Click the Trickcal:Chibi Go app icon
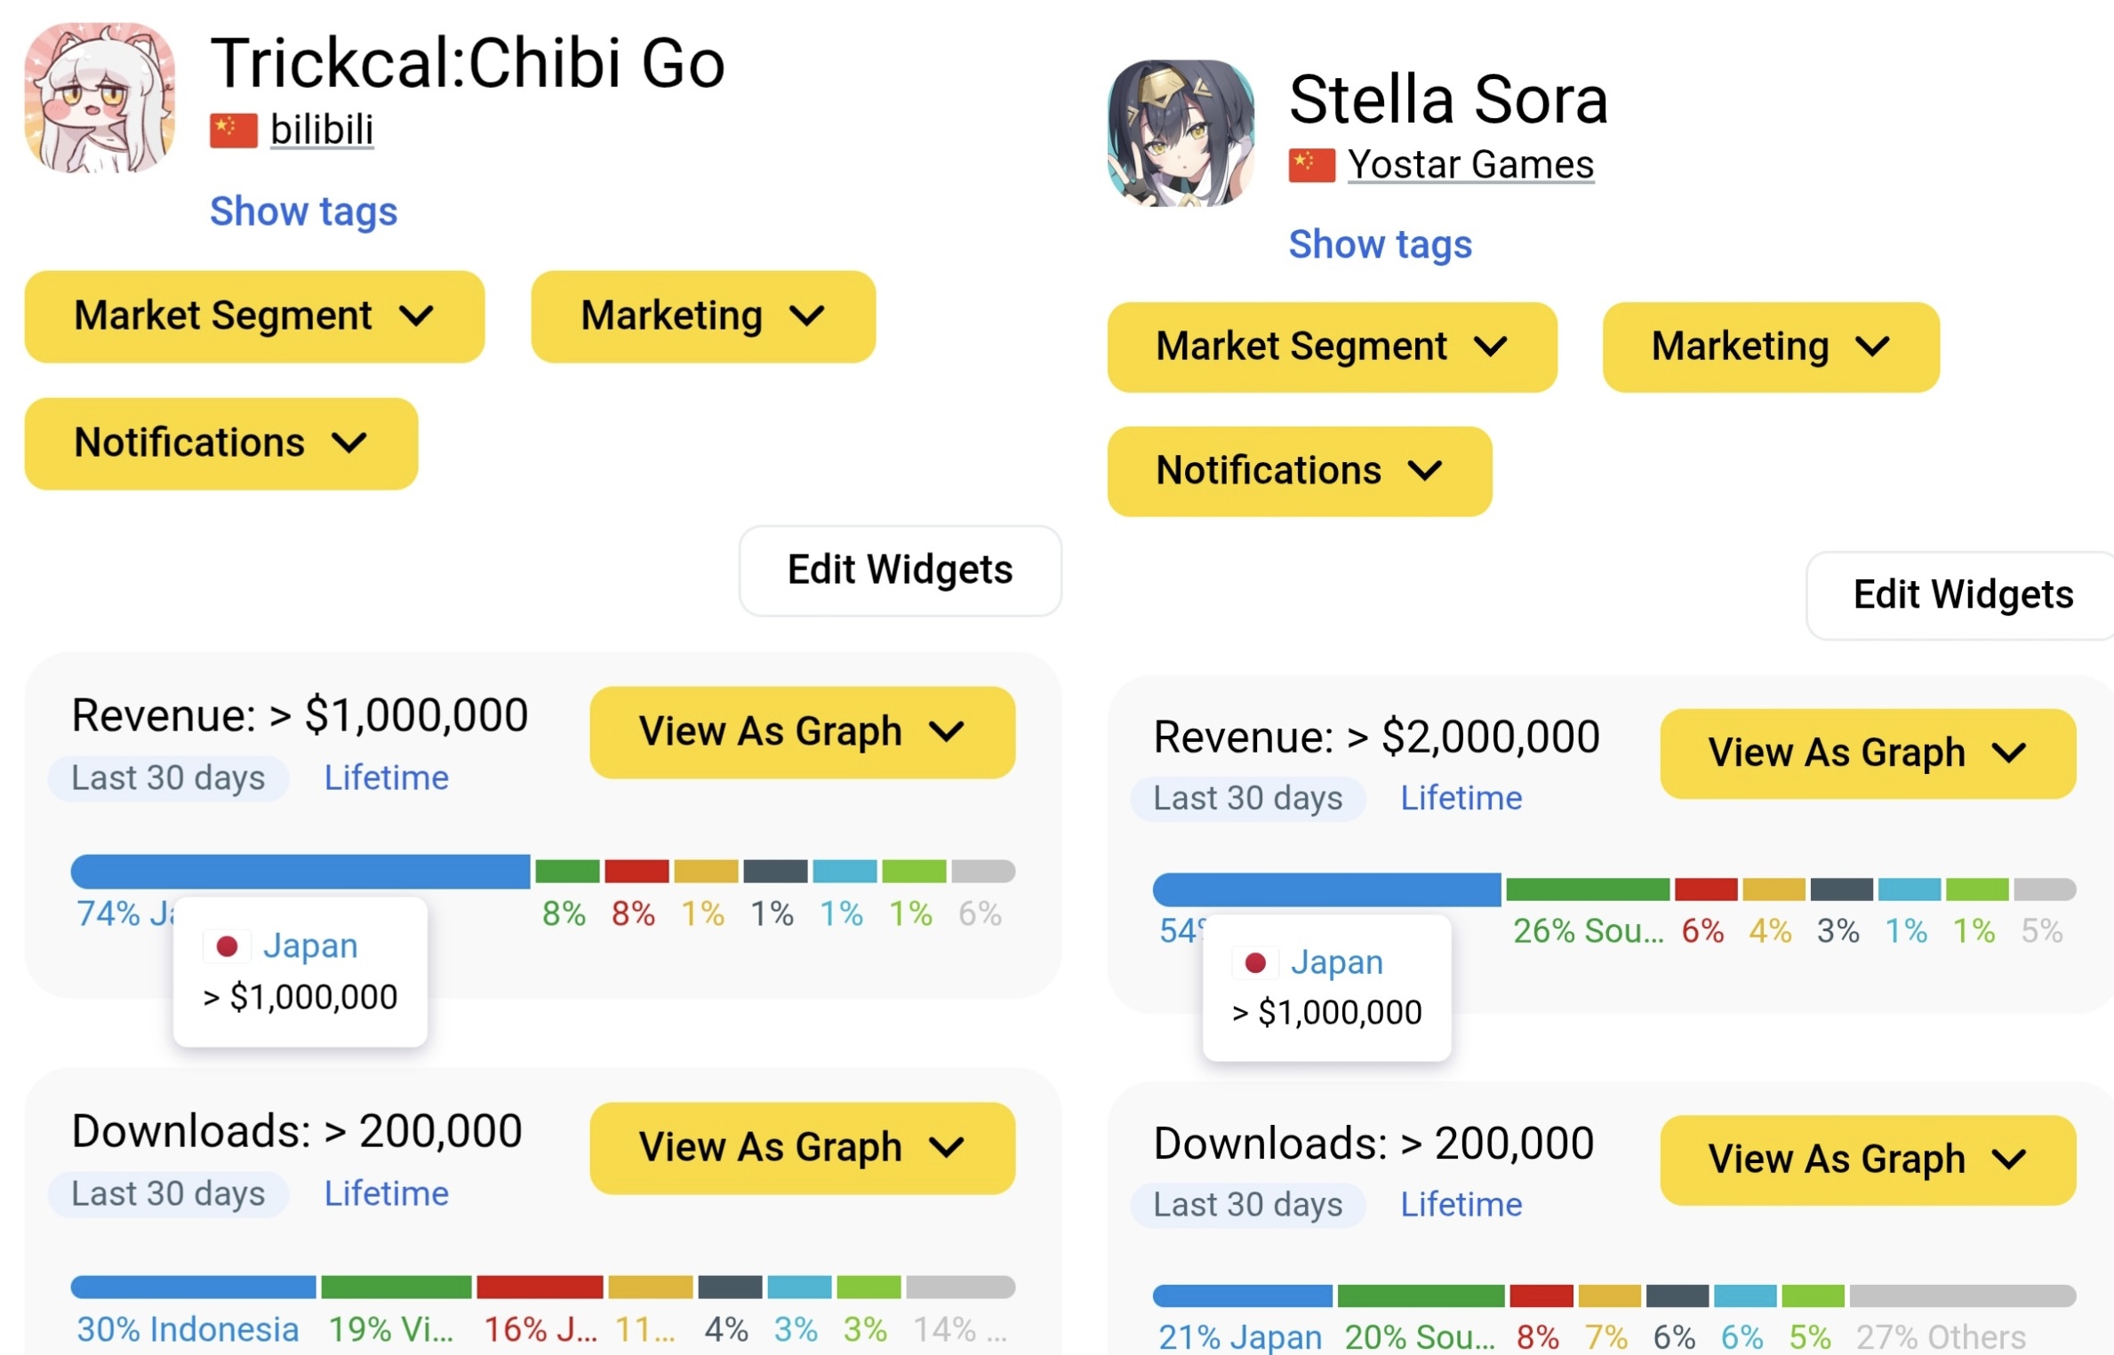This screenshot has width=2114, height=1355. click(x=100, y=98)
